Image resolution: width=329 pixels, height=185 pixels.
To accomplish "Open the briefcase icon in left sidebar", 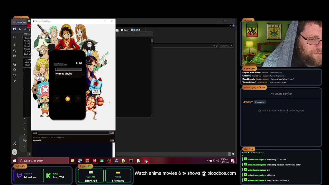I will 14,56.
